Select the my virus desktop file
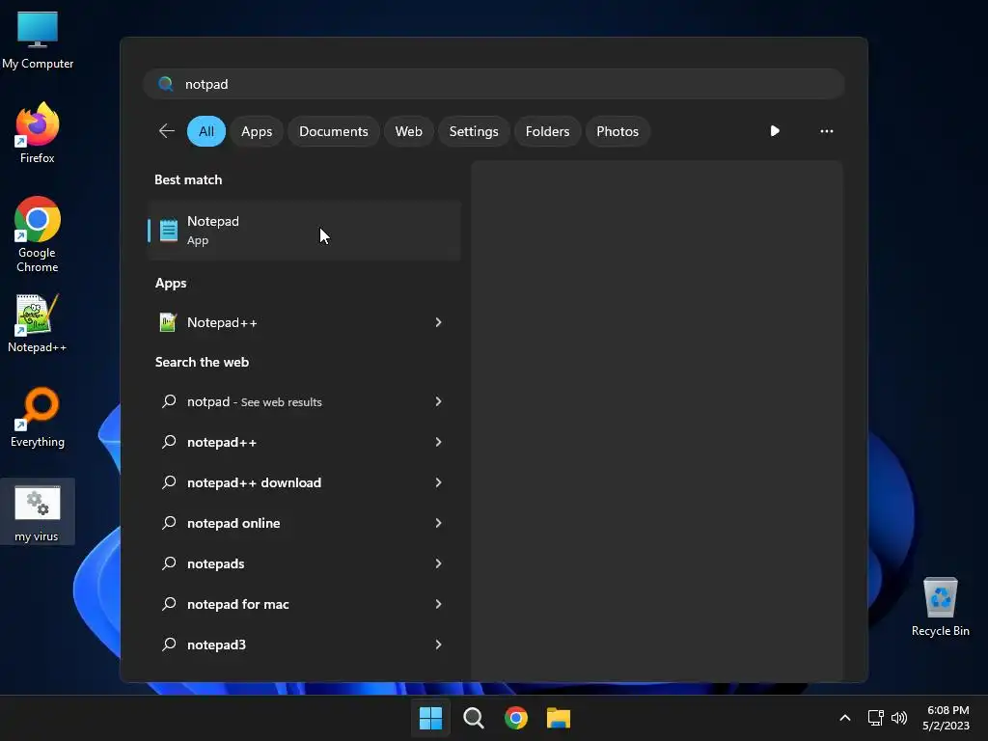The height and width of the screenshot is (741, 988). pos(38,512)
